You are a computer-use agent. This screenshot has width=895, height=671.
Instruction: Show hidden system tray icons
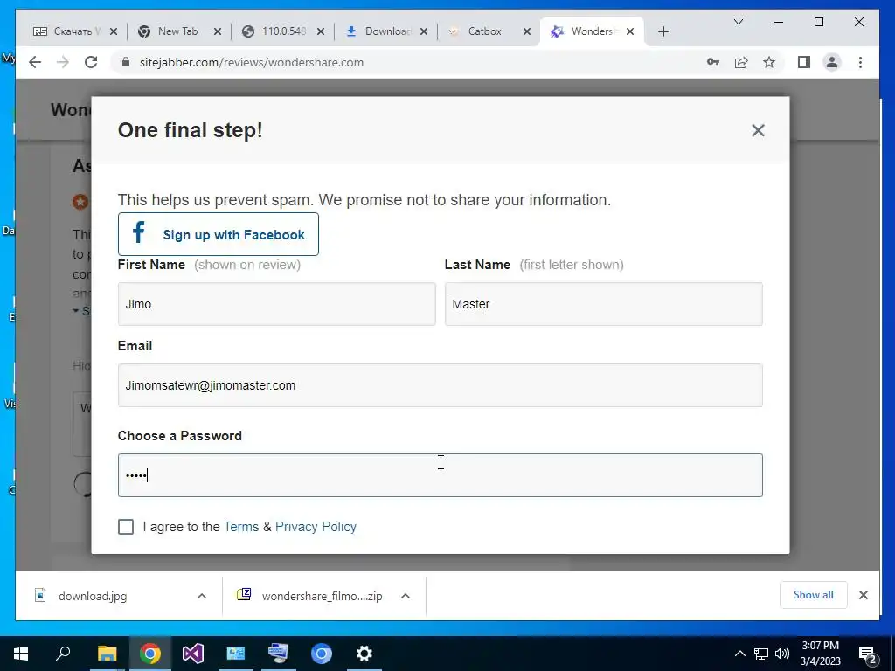739,654
